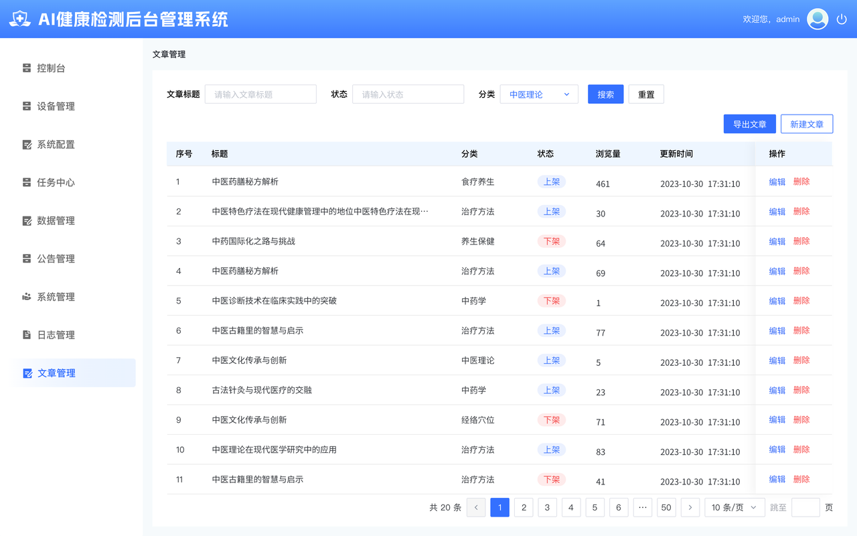Click the power logout icon top right

point(842,19)
